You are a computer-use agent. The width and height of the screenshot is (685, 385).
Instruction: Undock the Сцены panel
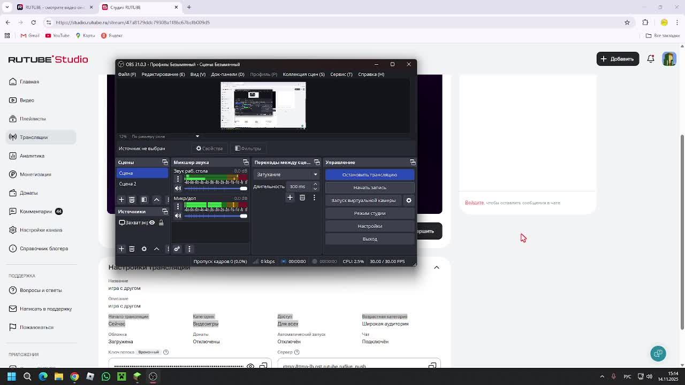point(165,162)
